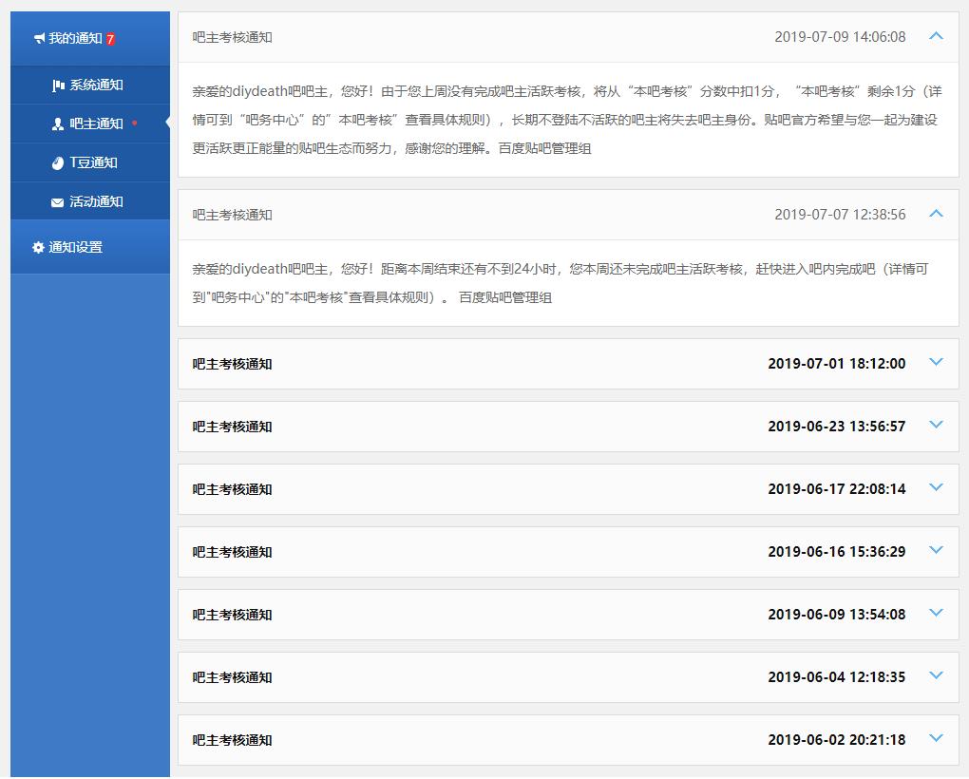Click the timestamp 2019-06-02 20:21:18
This screenshot has height=779, width=969.
click(837, 739)
